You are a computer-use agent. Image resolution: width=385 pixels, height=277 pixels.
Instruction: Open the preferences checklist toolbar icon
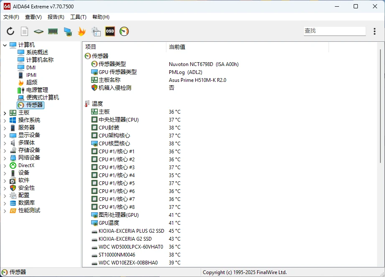pyautogui.click(x=96, y=32)
